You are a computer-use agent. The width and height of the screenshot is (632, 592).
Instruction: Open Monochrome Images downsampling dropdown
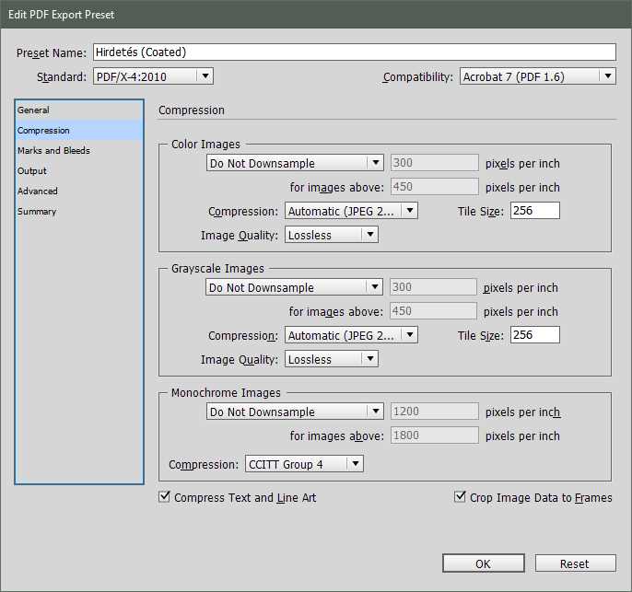pyautogui.click(x=294, y=412)
